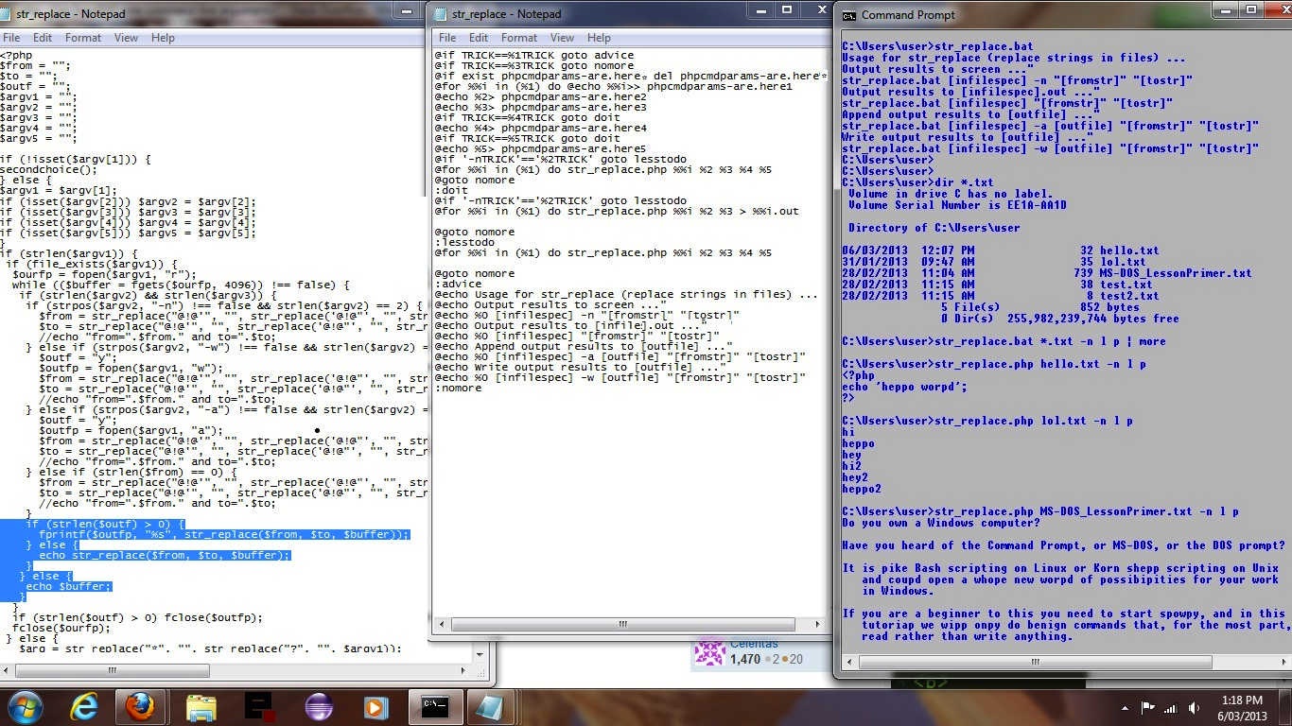Viewport: 1292px width, 726px height.
Task: Open Format menu in the middle Notepad
Action: click(519, 38)
